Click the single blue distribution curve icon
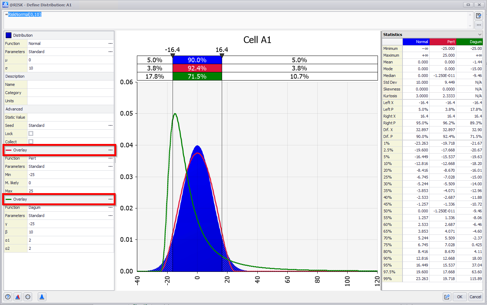This screenshot has width=487, height=305. click(x=42, y=297)
